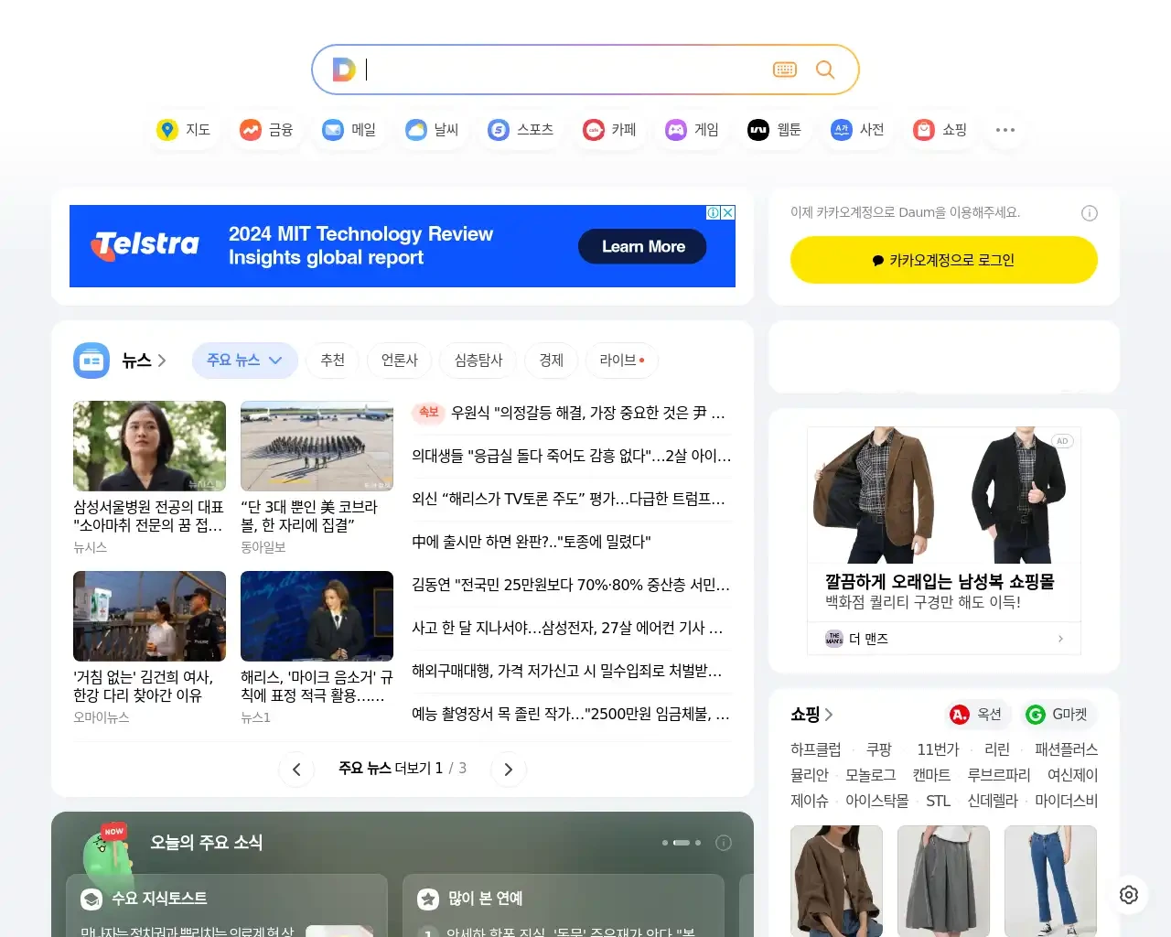The image size is (1171, 937).
Task: Open the brown jacket shopping product image
Action: 837,880
